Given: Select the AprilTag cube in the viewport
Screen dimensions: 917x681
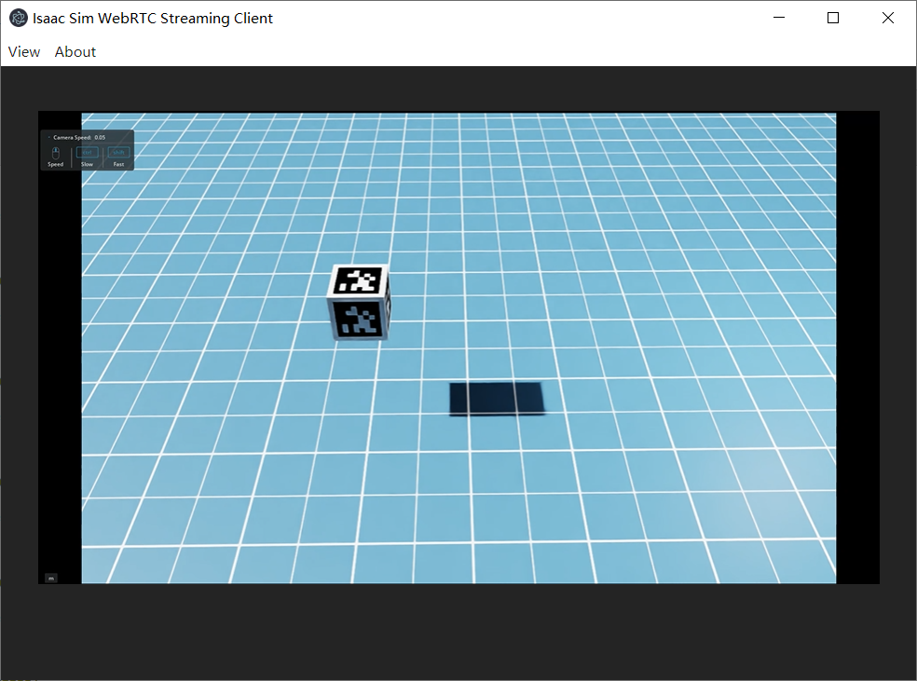Looking at the screenshot, I should click(x=359, y=302).
